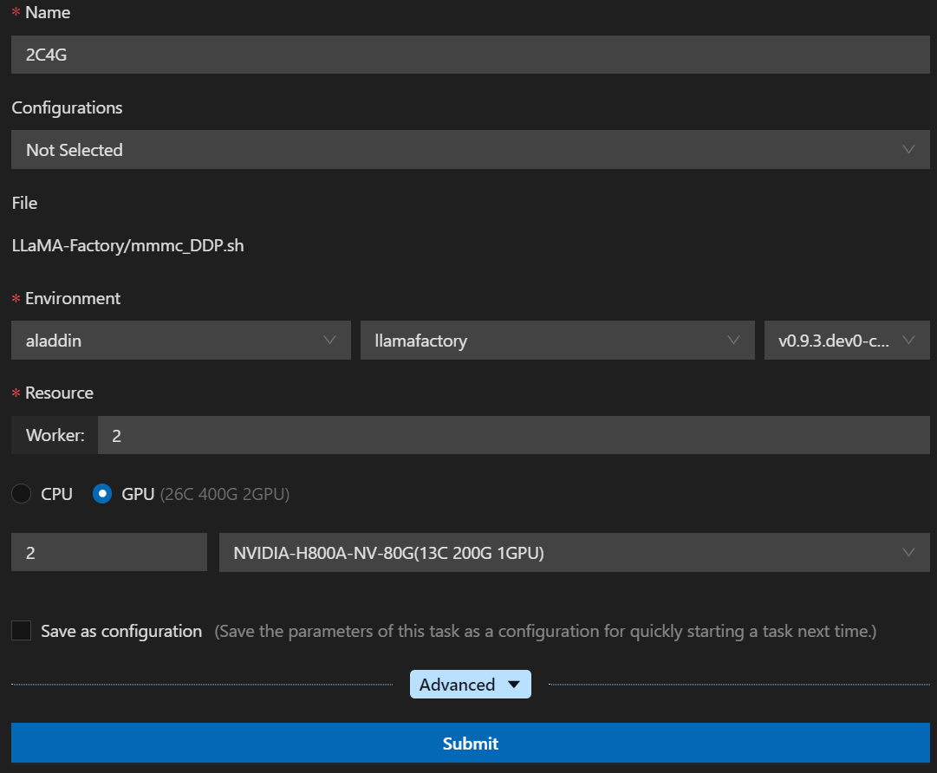Click the chevron beside v0.9.3.dev0 version

point(908,340)
